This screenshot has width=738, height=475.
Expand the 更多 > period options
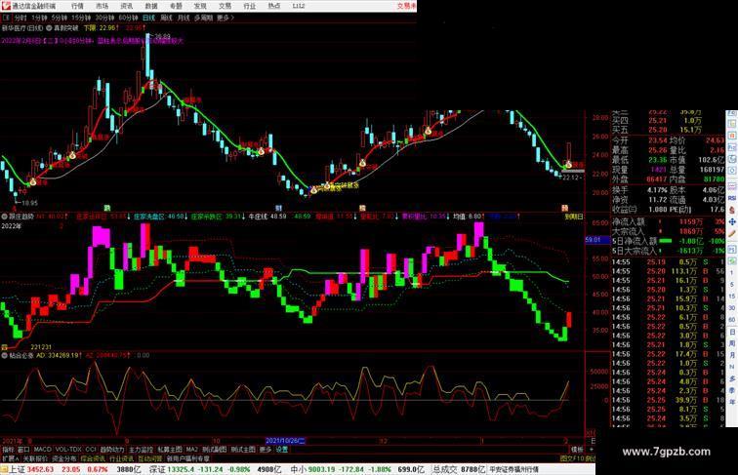[x=225, y=18]
